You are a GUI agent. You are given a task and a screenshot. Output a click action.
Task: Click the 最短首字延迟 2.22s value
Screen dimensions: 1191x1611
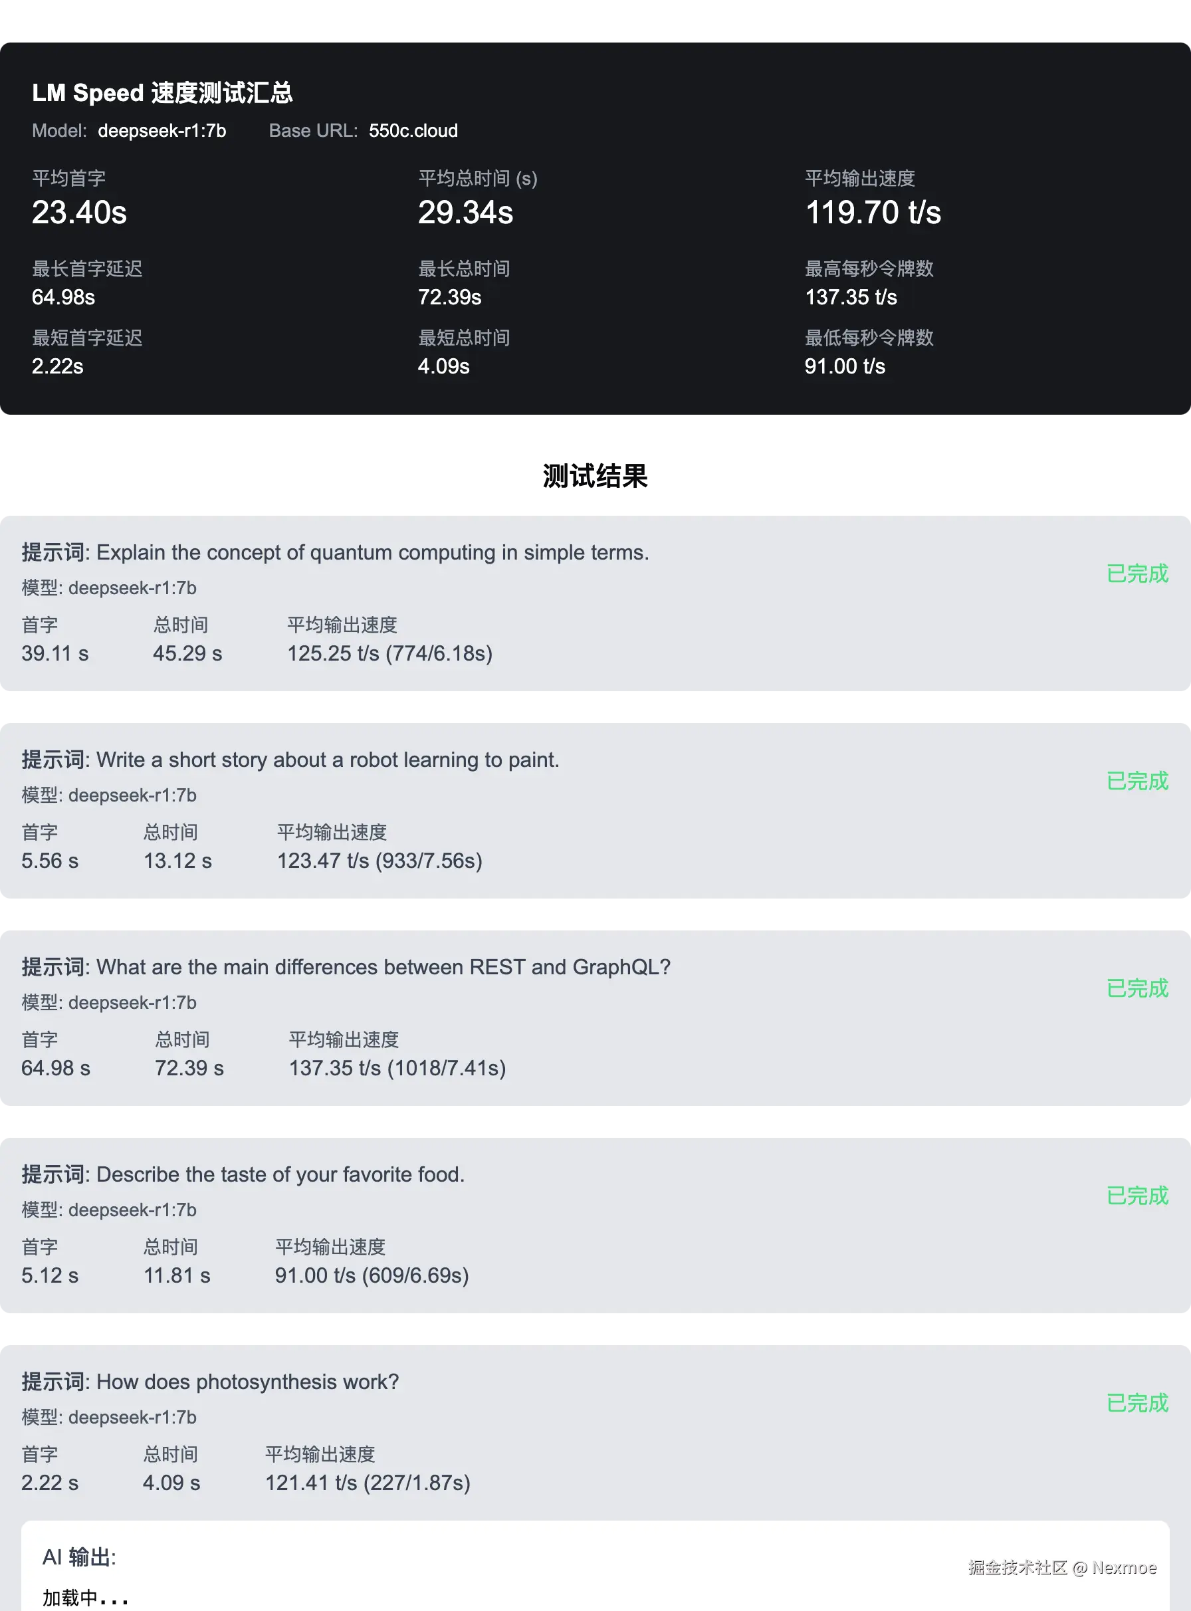pyautogui.click(x=57, y=367)
